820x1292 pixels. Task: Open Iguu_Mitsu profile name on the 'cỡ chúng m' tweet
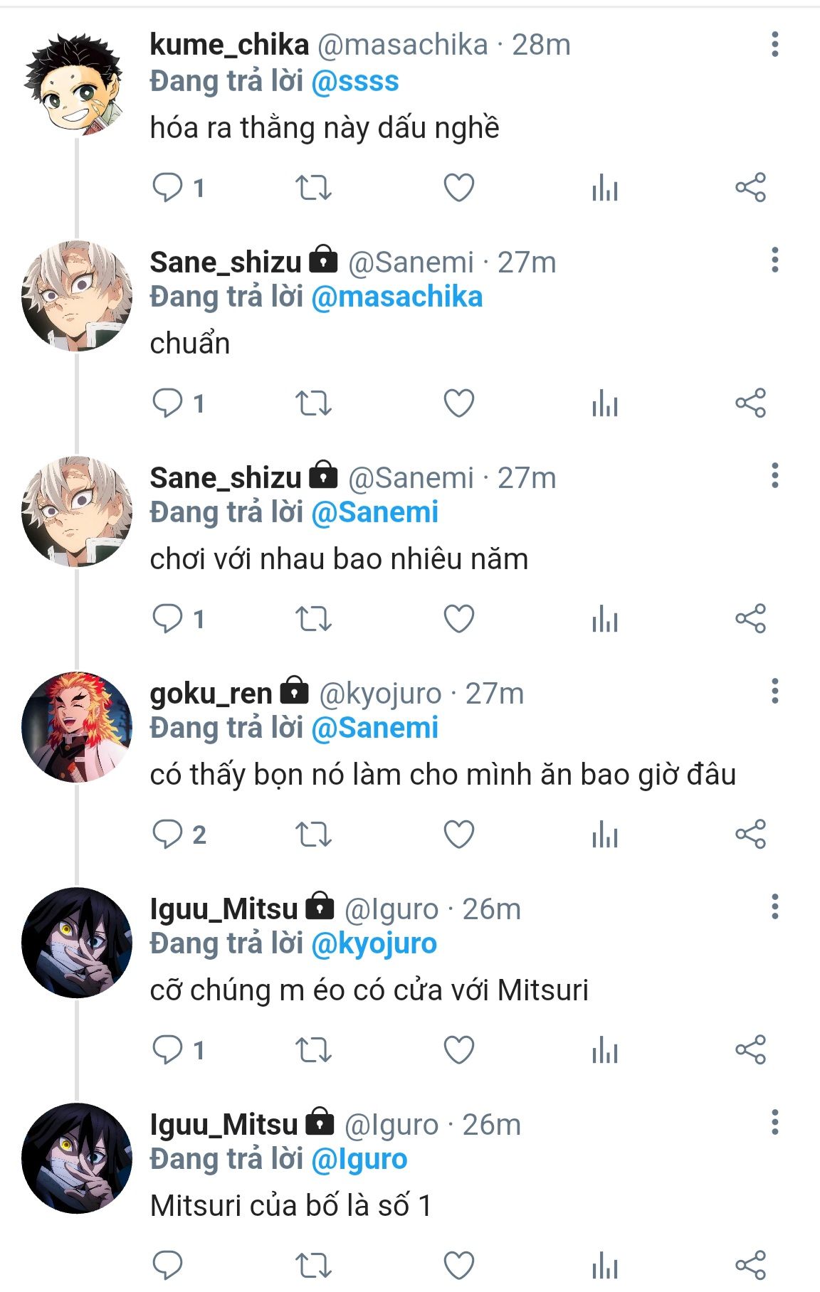(223, 909)
